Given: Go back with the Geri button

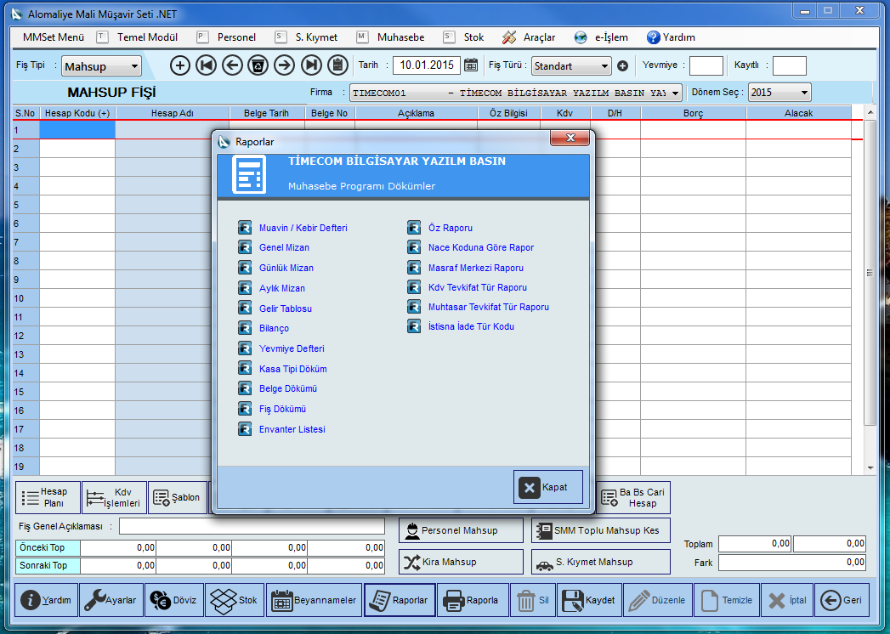Looking at the screenshot, I should [842, 600].
